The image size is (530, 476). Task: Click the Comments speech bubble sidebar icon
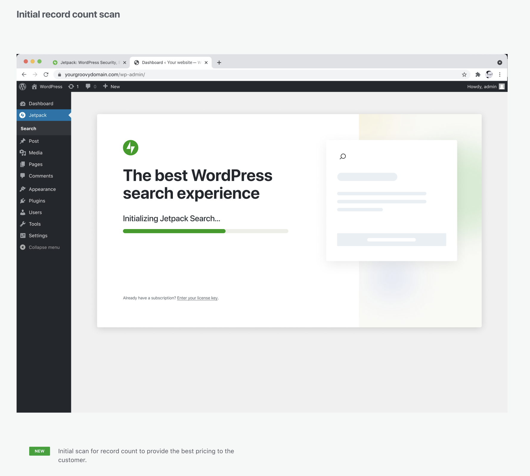23,176
